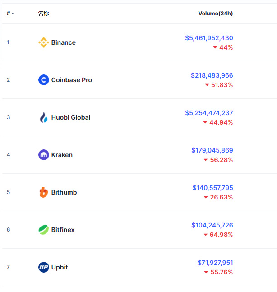
Task: Click rank number 1 in Binance row
Action: coord(8,42)
